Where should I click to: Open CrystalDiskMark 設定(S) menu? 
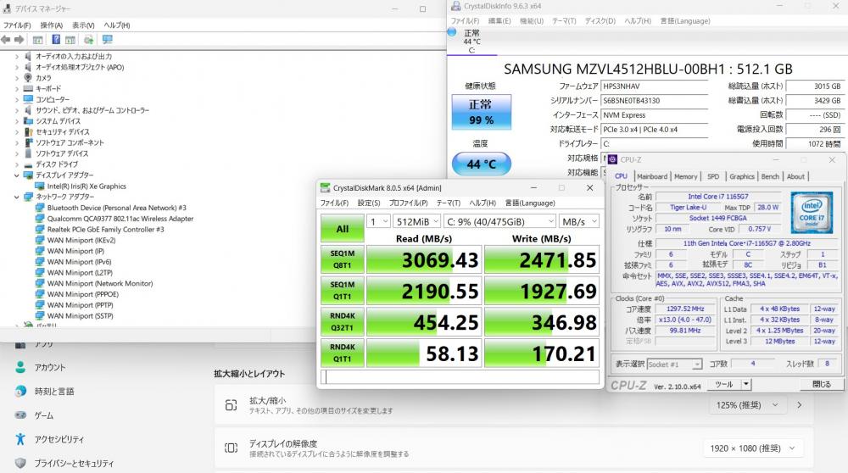click(369, 203)
